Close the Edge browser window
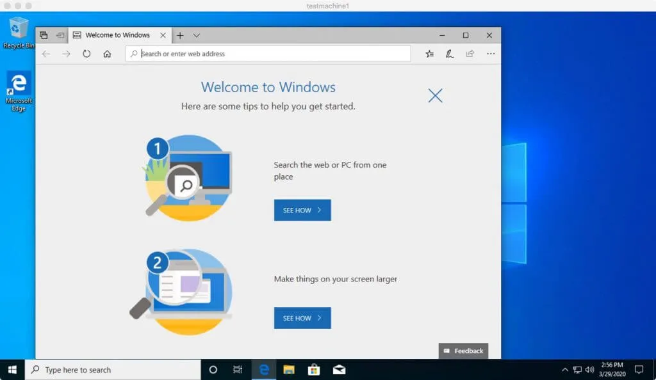The width and height of the screenshot is (656, 380). point(489,35)
